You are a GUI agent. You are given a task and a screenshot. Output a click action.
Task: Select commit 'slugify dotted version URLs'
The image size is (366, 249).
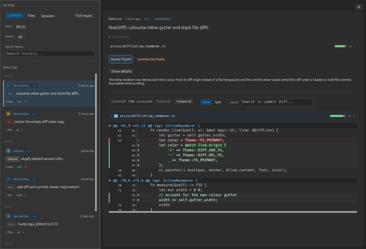49,159
